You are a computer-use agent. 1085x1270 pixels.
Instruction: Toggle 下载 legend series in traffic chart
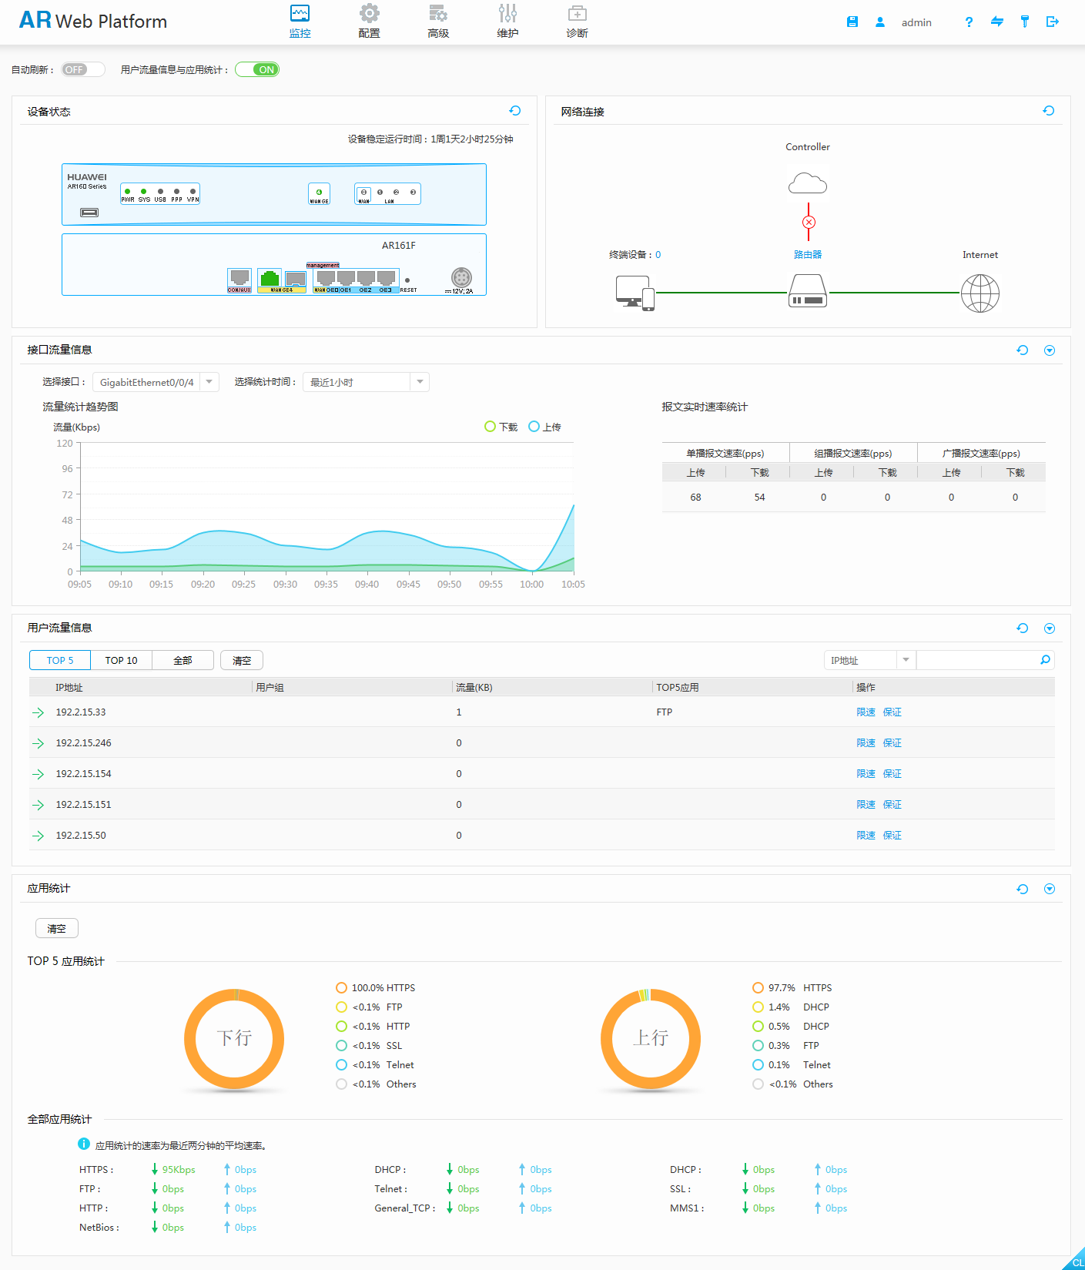(501, 427)
